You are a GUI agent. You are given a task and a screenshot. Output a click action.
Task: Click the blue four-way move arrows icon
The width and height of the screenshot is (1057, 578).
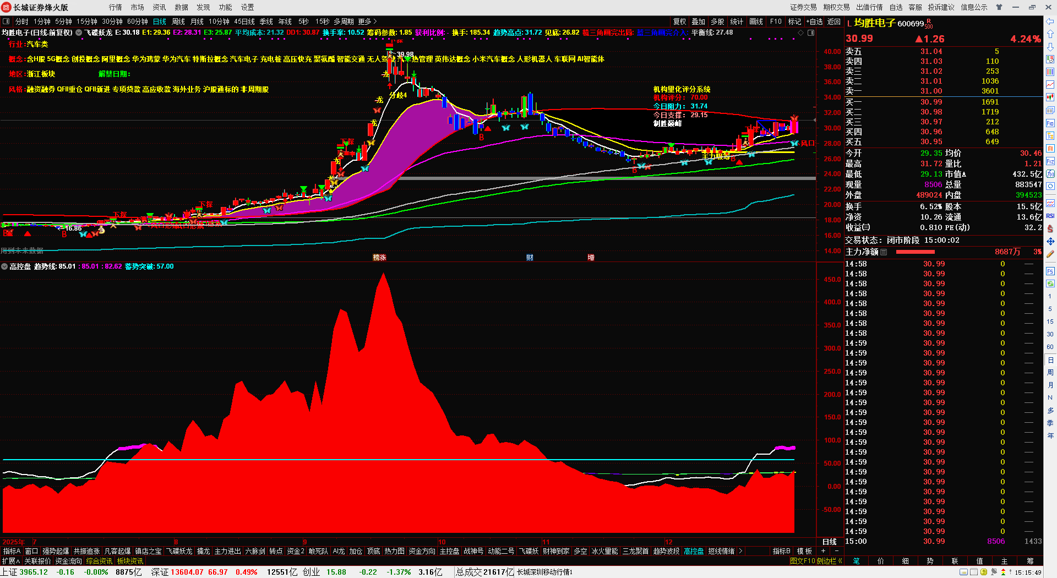1050,241
